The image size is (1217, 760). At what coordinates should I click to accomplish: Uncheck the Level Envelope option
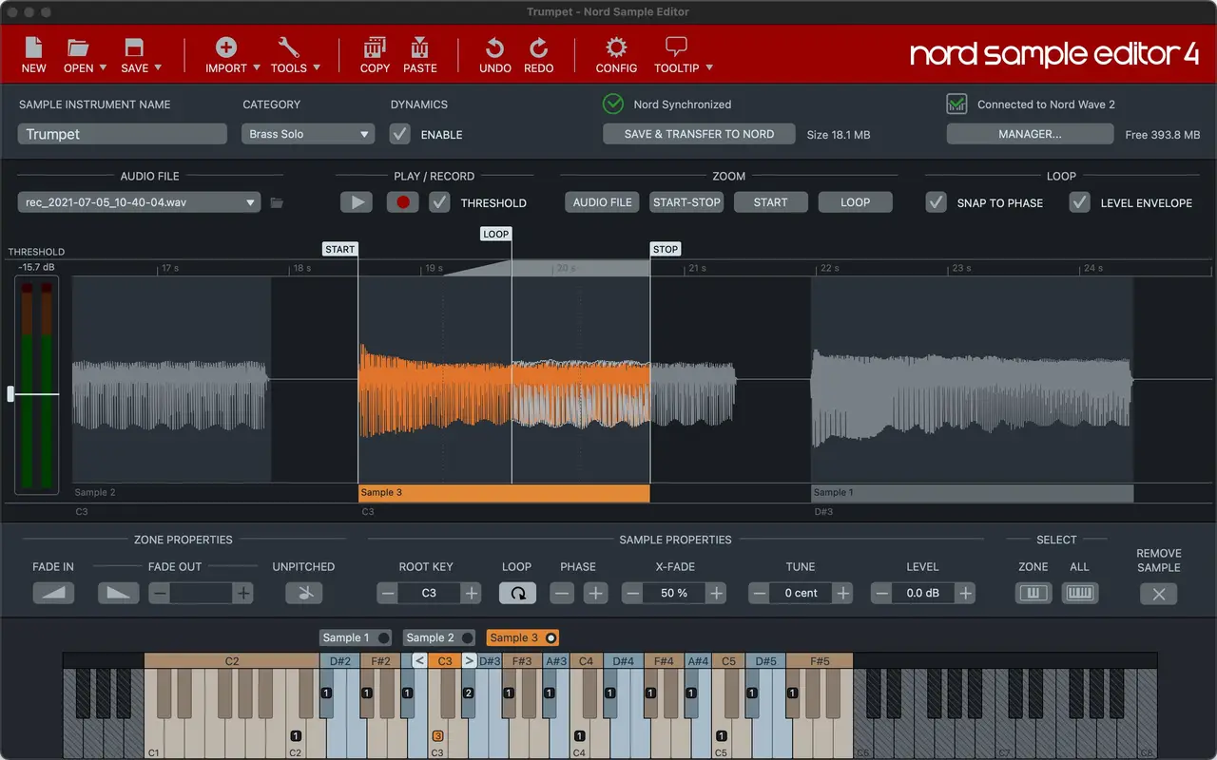pos(1079,202)
